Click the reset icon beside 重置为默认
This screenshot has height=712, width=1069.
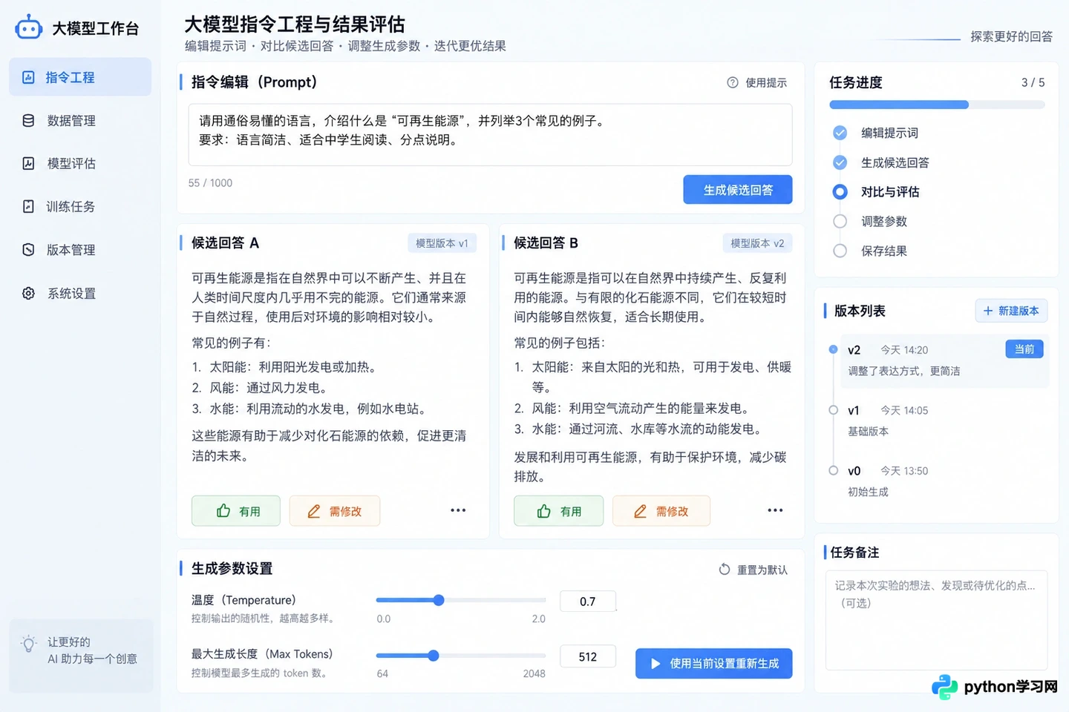coord(725,570)
